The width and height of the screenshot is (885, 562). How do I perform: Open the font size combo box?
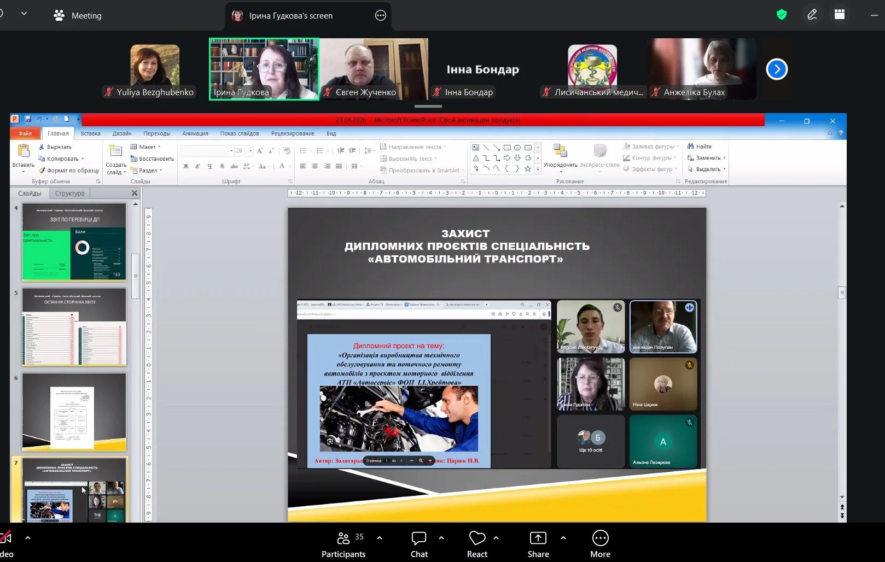[244, 150]
